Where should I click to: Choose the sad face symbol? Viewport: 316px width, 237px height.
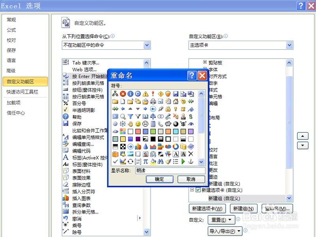[145, 124]
